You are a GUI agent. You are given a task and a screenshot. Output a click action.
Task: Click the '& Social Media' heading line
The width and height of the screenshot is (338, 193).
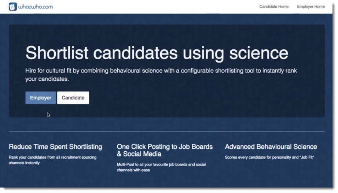coord(139,154)
